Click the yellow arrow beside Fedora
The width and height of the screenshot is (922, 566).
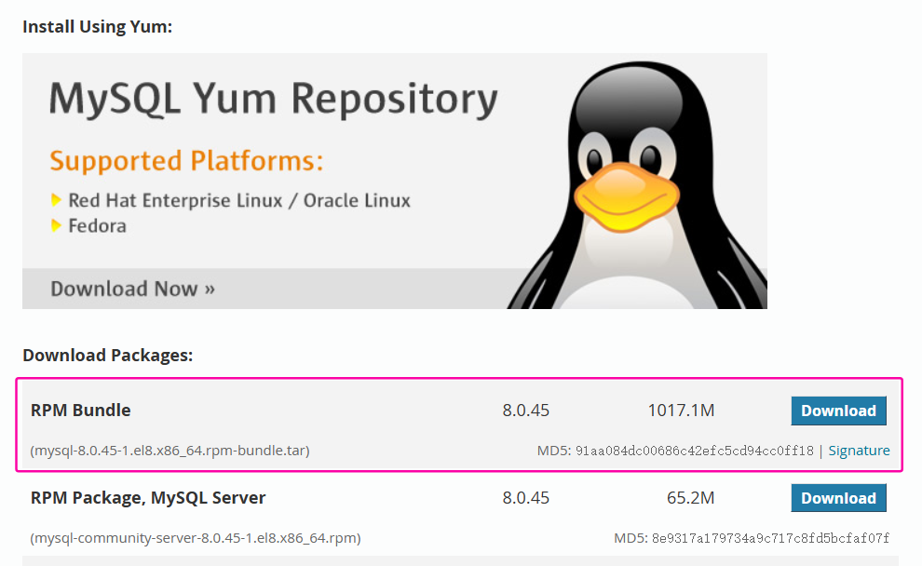tap(56, 225)
